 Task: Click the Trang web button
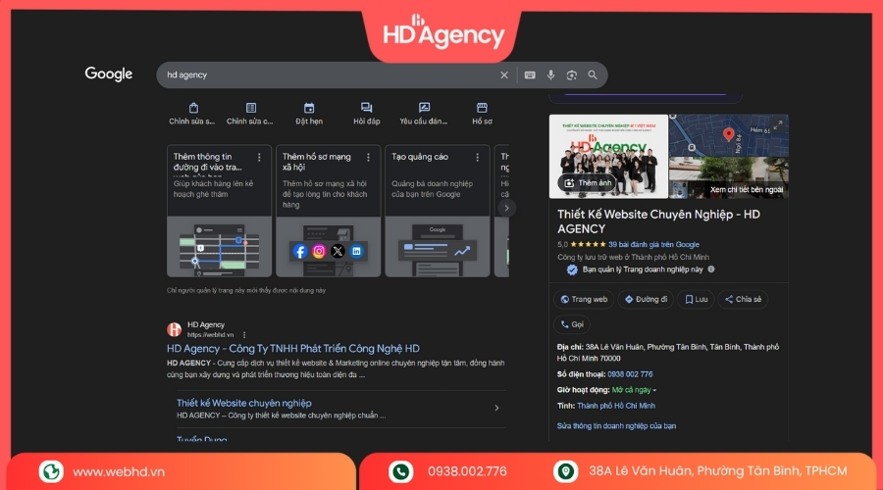click(584, 299)
